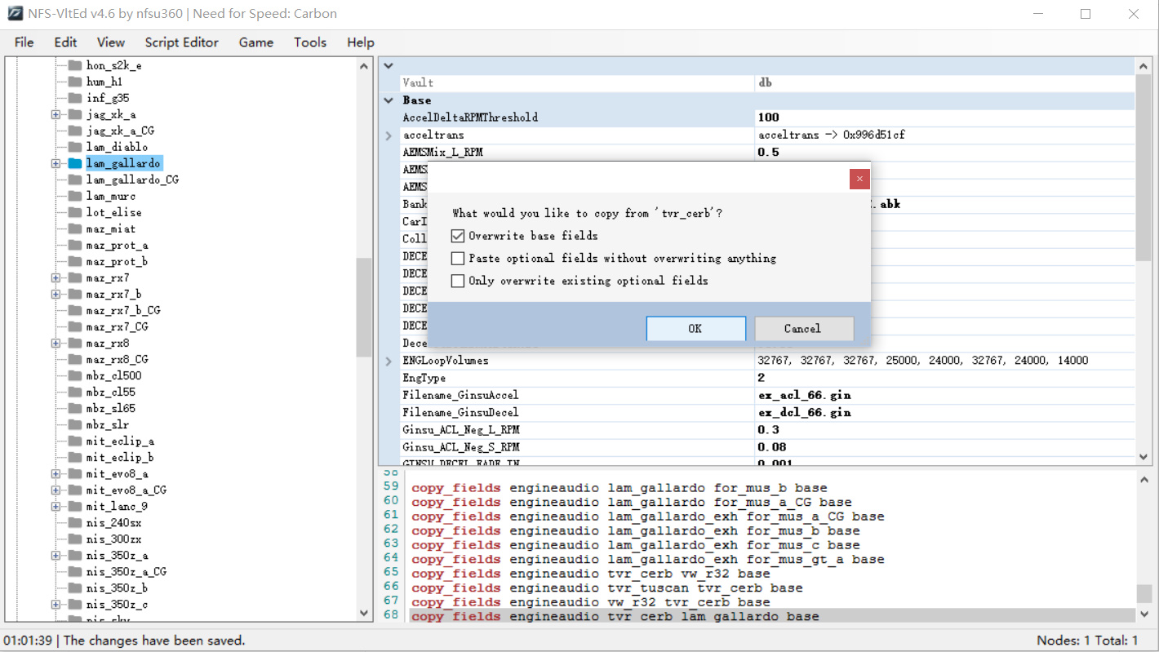
Task: Select the maz_prot_b tree item
Action: [117, 261]
